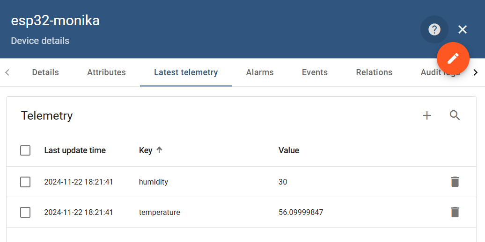Image resolution: width=485 pixels, height=242 pixels.
Task: Open telemetry search magnifier icon
Action: (455, 115)
